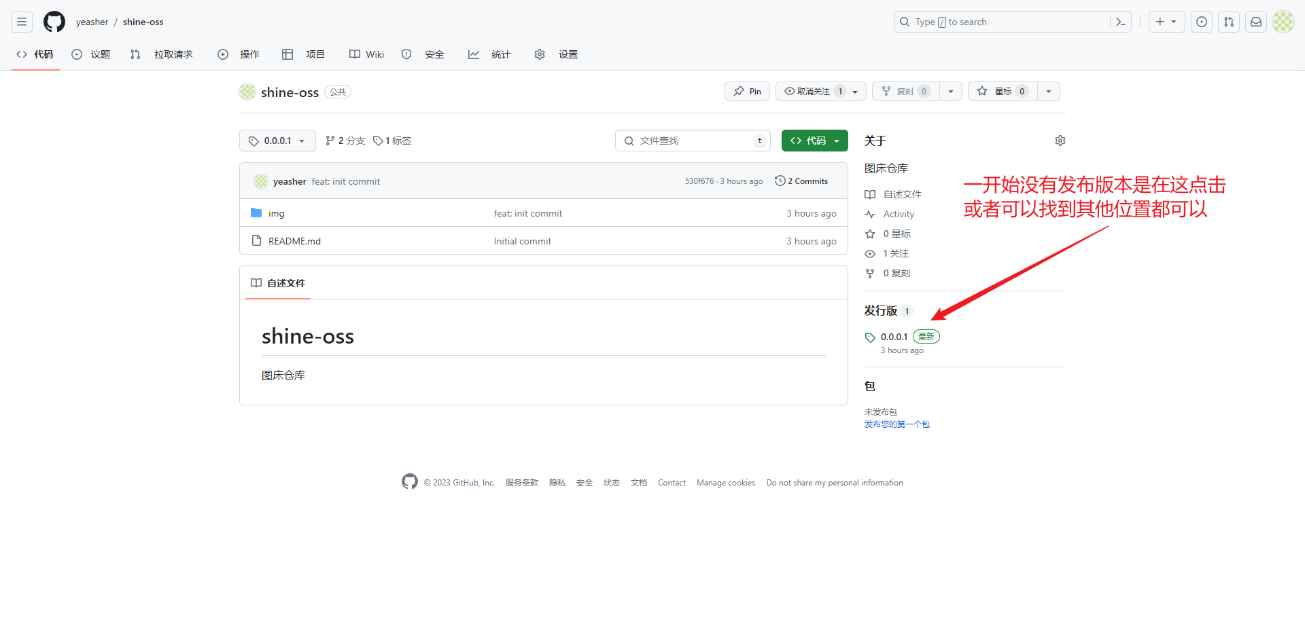Open the hamburger navigation menu

pyautogui.click(x=22, y=22)
